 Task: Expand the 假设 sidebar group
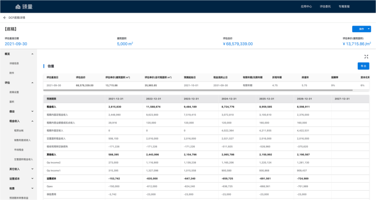pyautogui.click(x=33, y=111)
